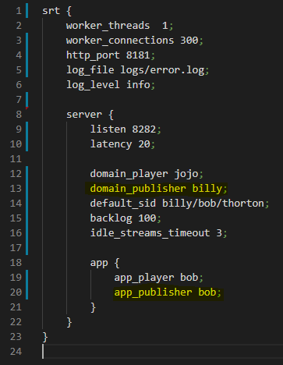Click line number 8 in gutter
This screenshot has height=365, width=283.
pos(19,115)
